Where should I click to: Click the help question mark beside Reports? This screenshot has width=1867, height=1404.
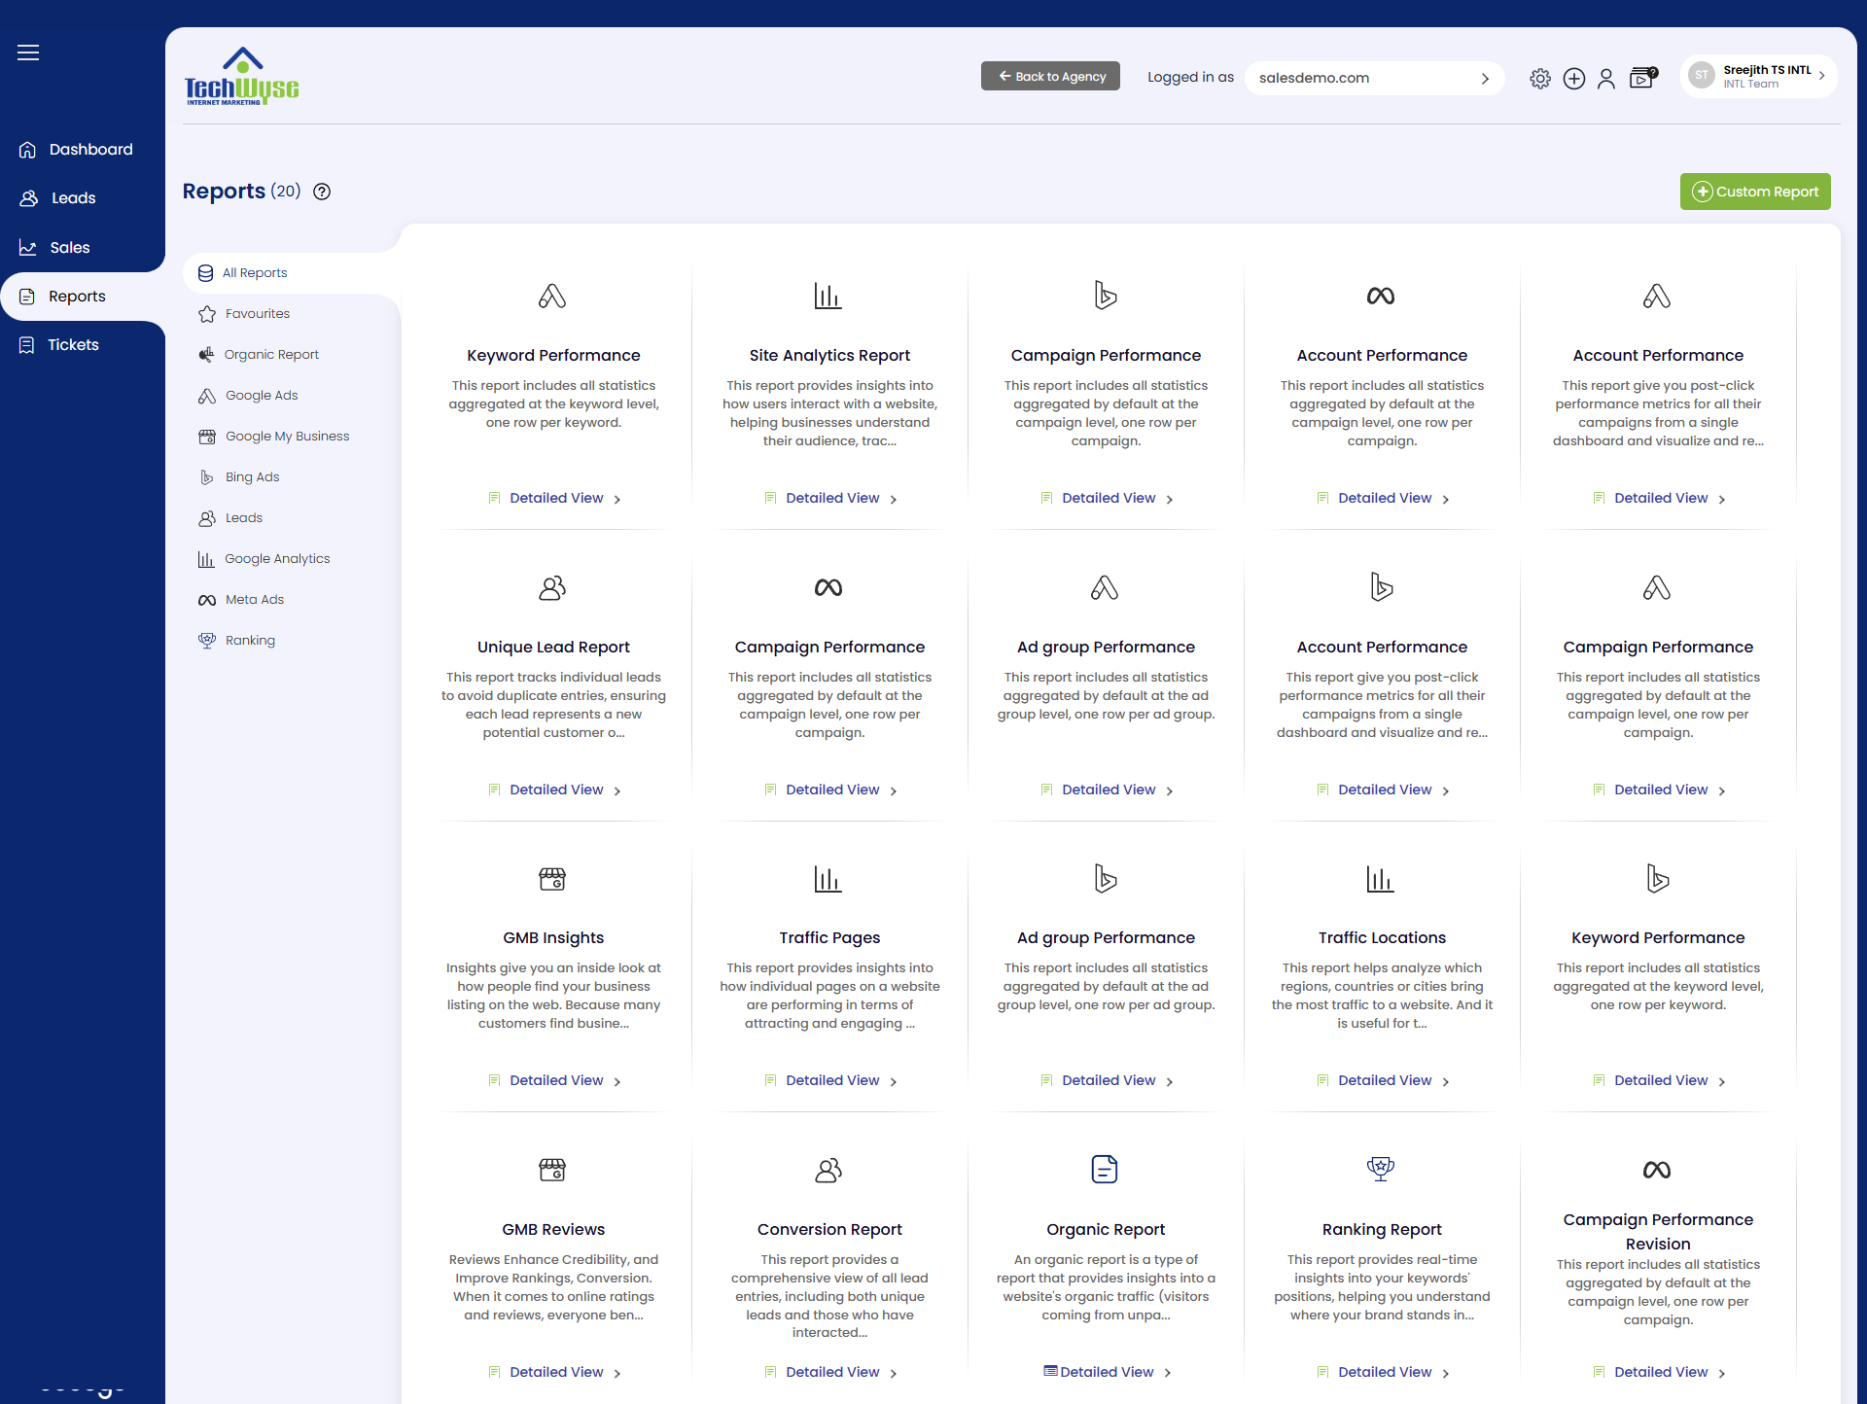(322, 192)
